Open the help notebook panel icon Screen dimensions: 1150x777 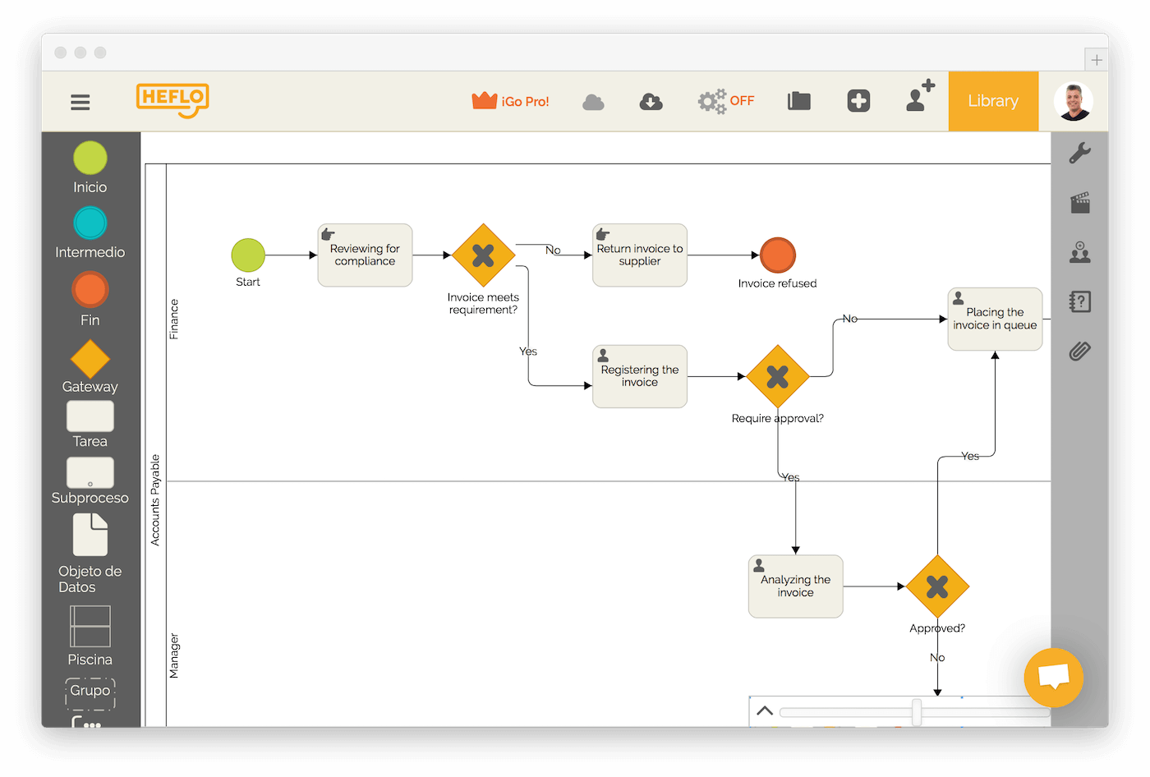[1080, 301]
